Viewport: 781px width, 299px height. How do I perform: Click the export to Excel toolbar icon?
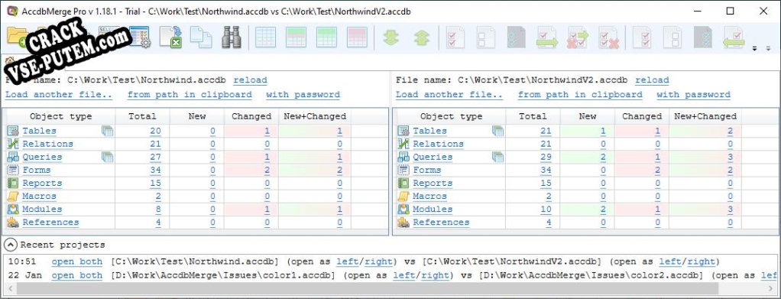coord(170,37)
